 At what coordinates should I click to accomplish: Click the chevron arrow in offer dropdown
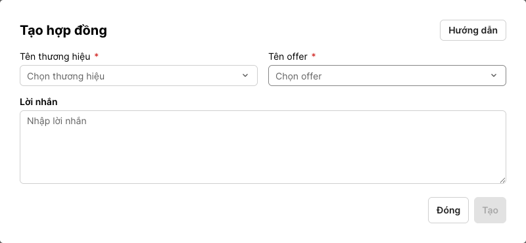pyautogui.click(x=494, y=76)
